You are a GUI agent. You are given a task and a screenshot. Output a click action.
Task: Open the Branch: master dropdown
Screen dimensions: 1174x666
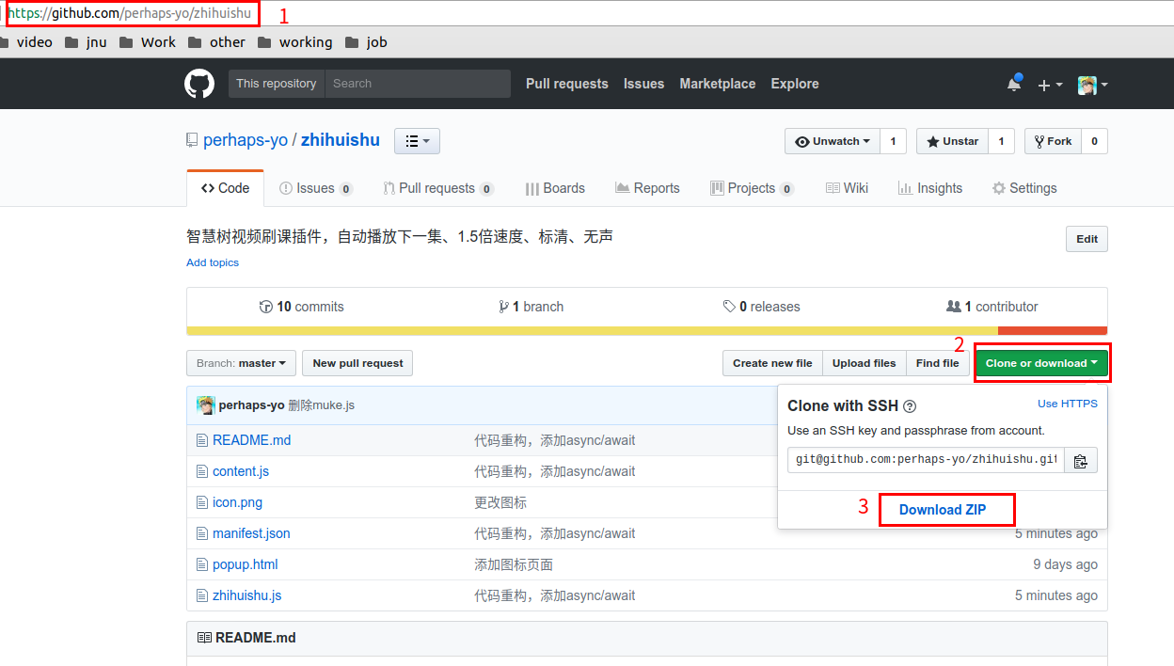(x=242, y=363)
